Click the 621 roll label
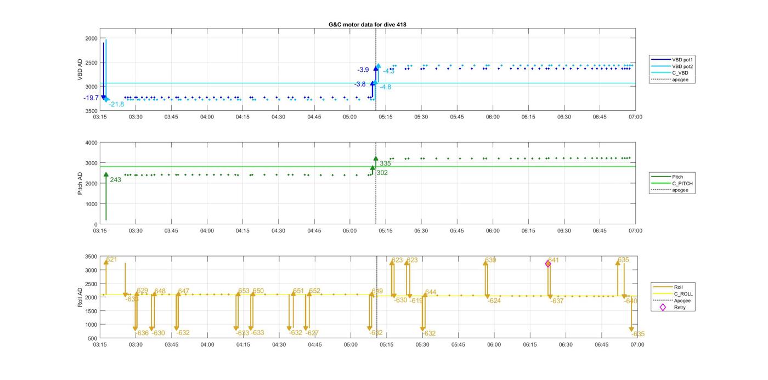 (x=112, y=260)
